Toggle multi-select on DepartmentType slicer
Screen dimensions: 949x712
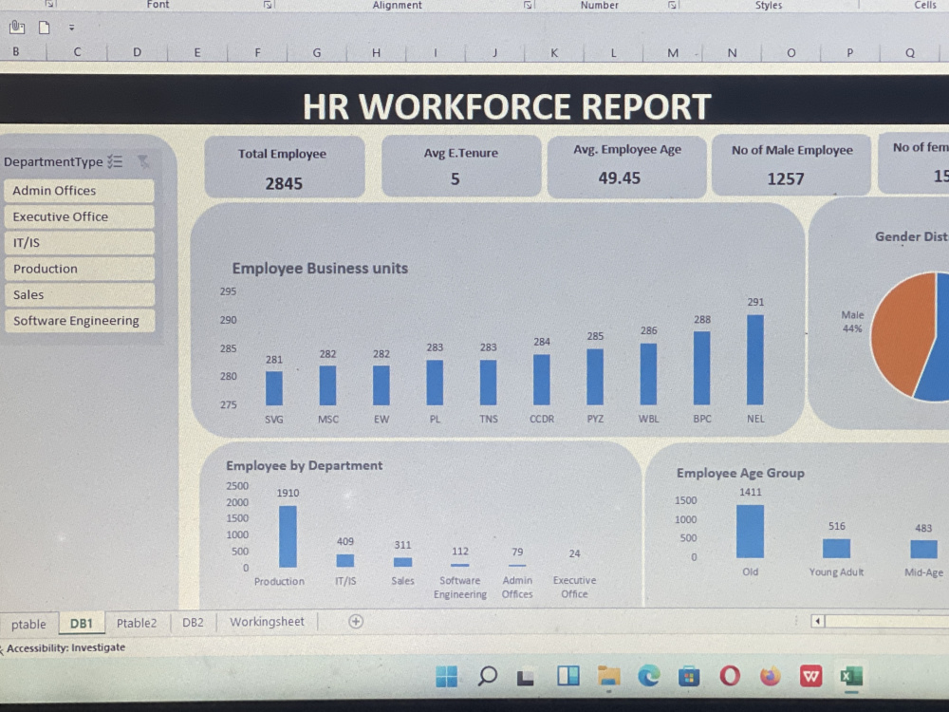point(115,161)
